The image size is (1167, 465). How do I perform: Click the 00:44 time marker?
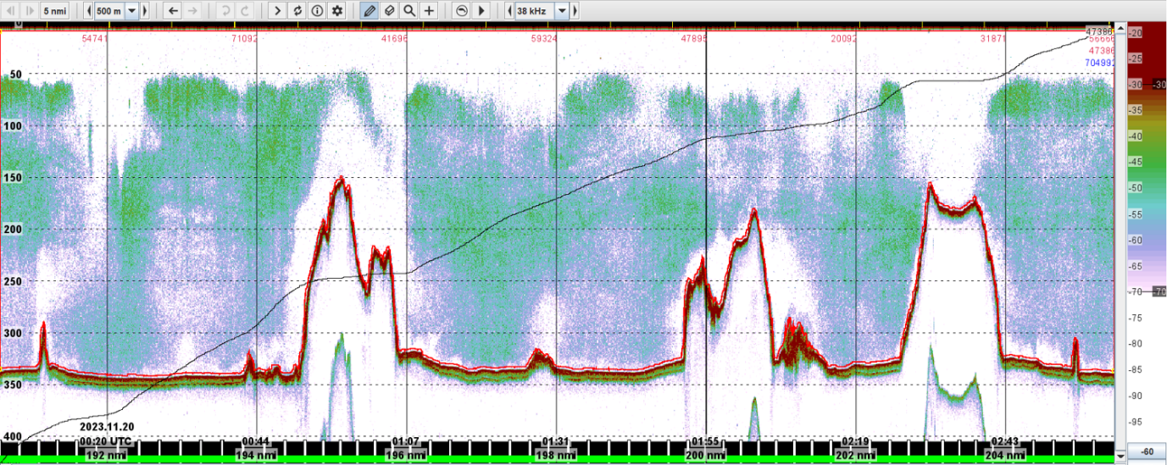(x=255, y=441)
